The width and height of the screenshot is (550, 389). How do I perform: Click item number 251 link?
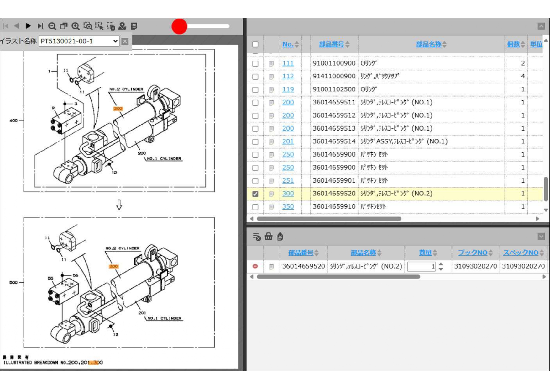(x=288, y=181)
